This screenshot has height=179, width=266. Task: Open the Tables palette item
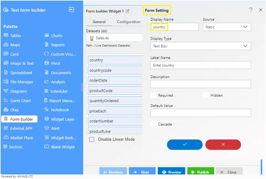12,36
